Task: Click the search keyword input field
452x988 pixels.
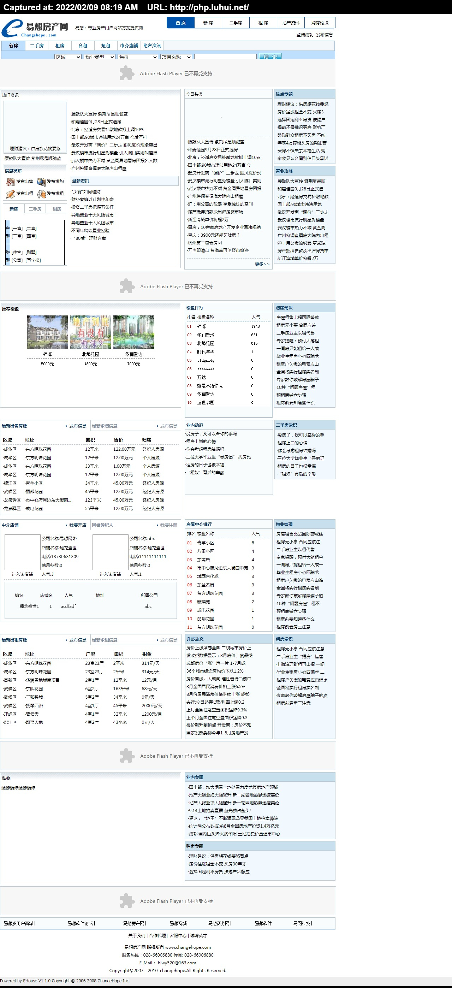Action: tap(225, 57)
